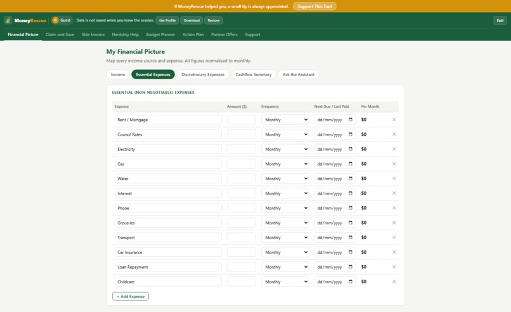
Task: Remove the Internet expense row
Action: click(394, 193)
